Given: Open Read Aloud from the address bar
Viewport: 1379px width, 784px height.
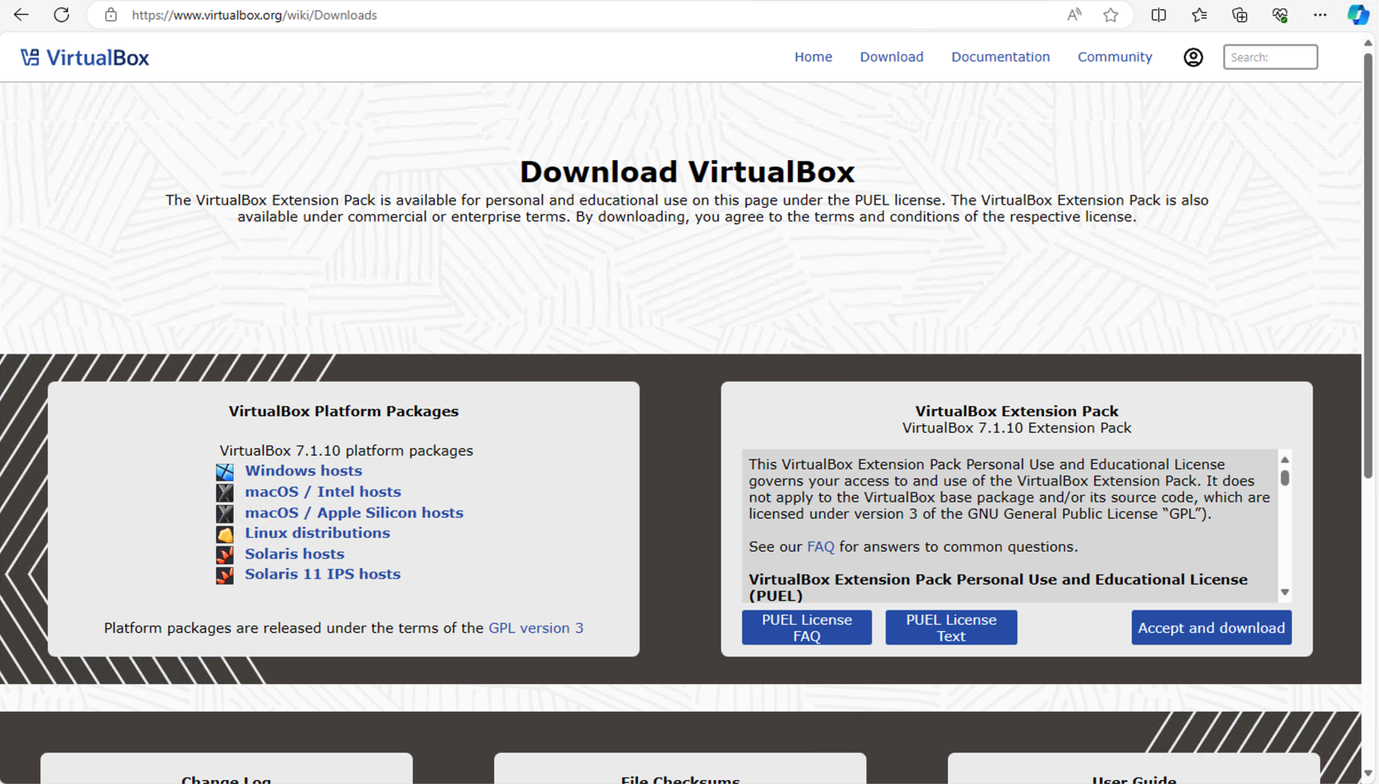Looking at the screenshot, I should [1074, 15].
